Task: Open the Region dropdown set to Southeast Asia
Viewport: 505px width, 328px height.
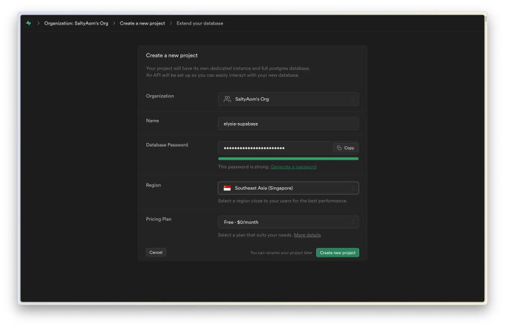Action: click(x=288, y=188)
